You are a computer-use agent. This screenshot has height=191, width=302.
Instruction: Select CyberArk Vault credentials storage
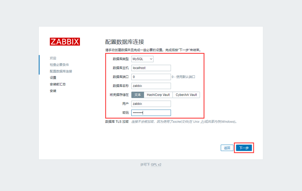pyautogui.click(x=186, y=95)
